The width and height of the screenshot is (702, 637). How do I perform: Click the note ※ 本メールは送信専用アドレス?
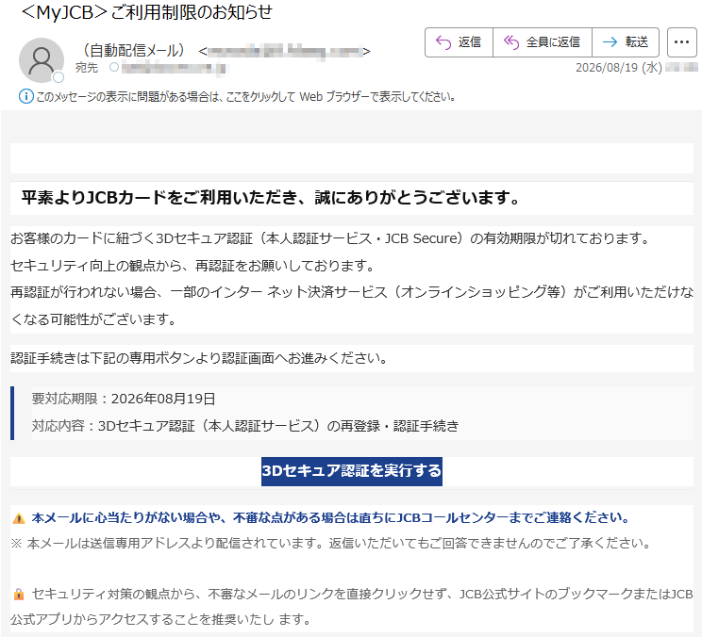point(330,543)
